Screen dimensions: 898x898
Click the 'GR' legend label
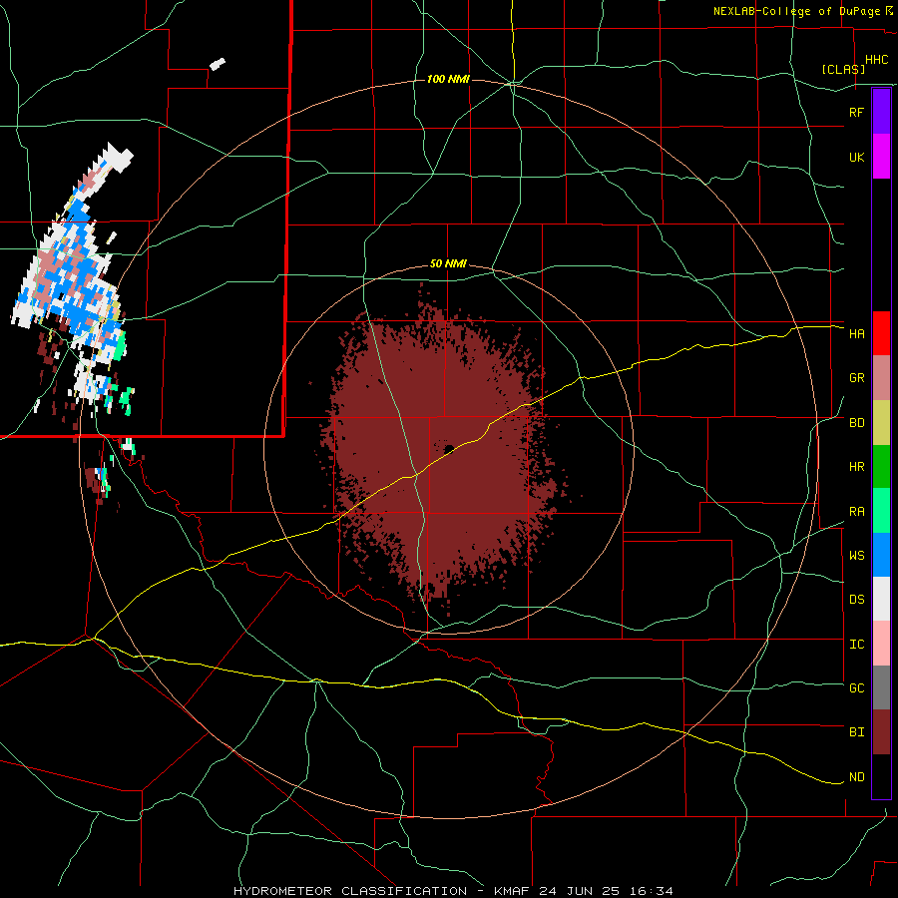point(856,378)
